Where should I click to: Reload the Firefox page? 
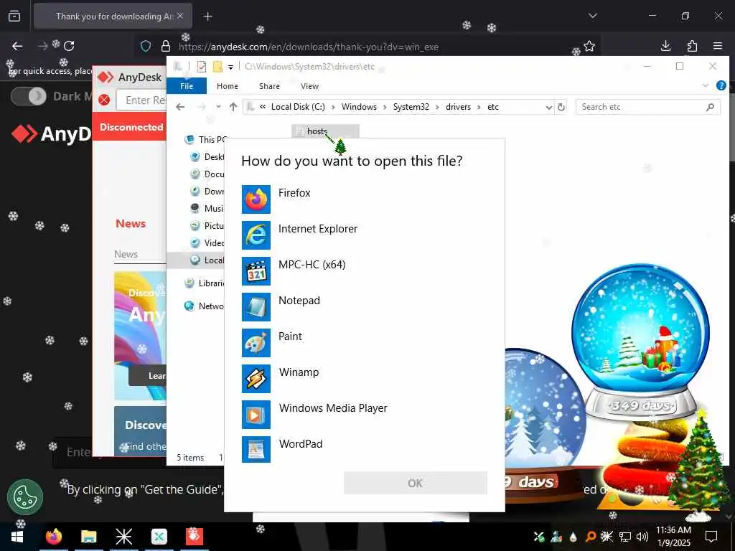pos(70,46)
